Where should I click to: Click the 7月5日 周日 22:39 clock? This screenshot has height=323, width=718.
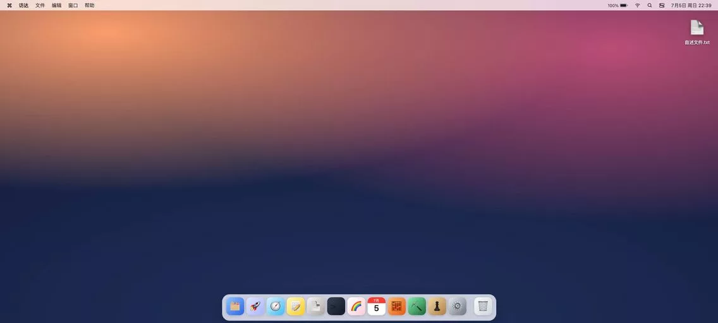[691, 6]
